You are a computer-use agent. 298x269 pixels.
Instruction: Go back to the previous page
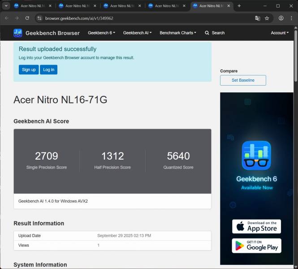7,18
